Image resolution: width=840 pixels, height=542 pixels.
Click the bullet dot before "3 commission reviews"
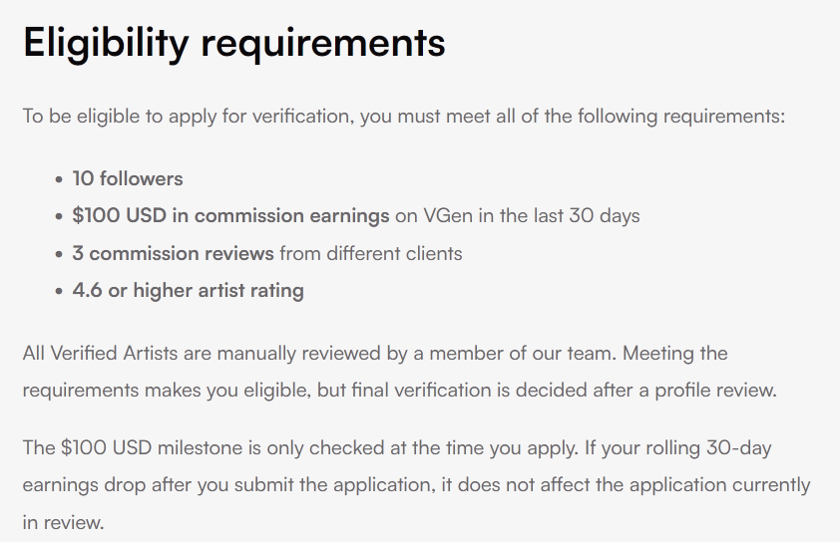pyautogui.click(x=59, y=254)
